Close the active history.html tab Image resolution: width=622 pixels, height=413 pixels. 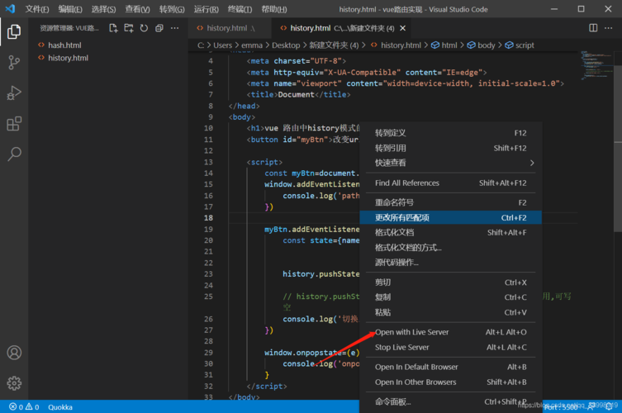tap(402, 28)
